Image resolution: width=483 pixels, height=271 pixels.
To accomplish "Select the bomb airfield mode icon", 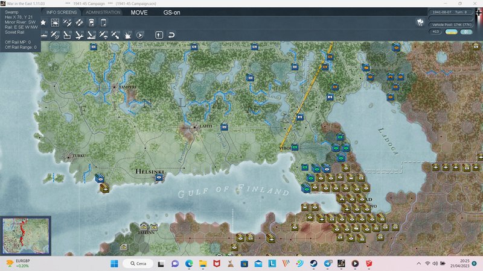I will pyautogui.click(x=79, y=35).
